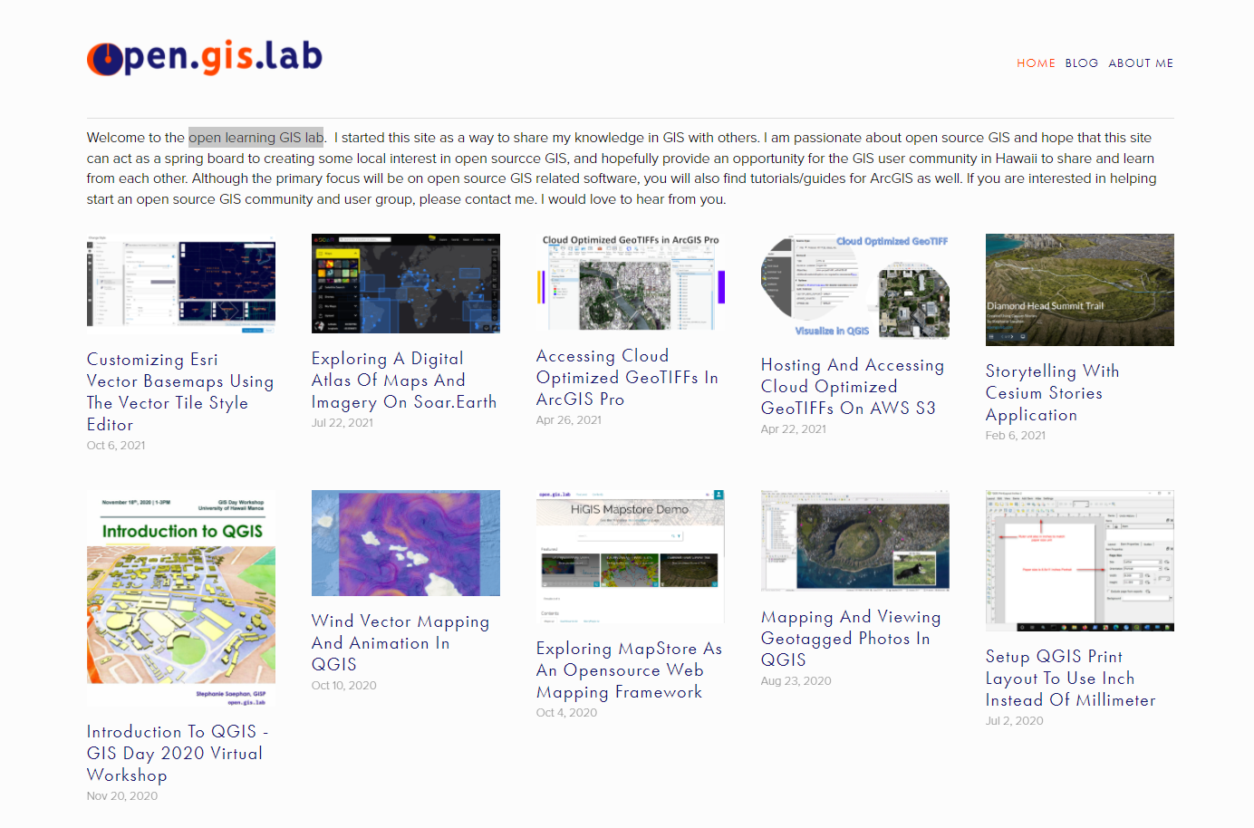The image size is (1254, 828).
Task: Click the Nov 20, 2020 post date
Action: click(x=122, y=796)
